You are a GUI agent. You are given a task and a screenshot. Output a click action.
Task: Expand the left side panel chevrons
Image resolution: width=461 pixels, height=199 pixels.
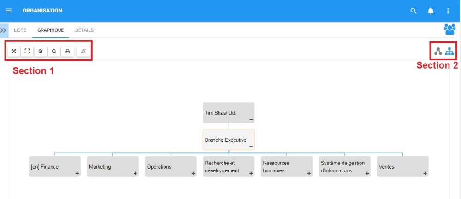click(3, 30)
